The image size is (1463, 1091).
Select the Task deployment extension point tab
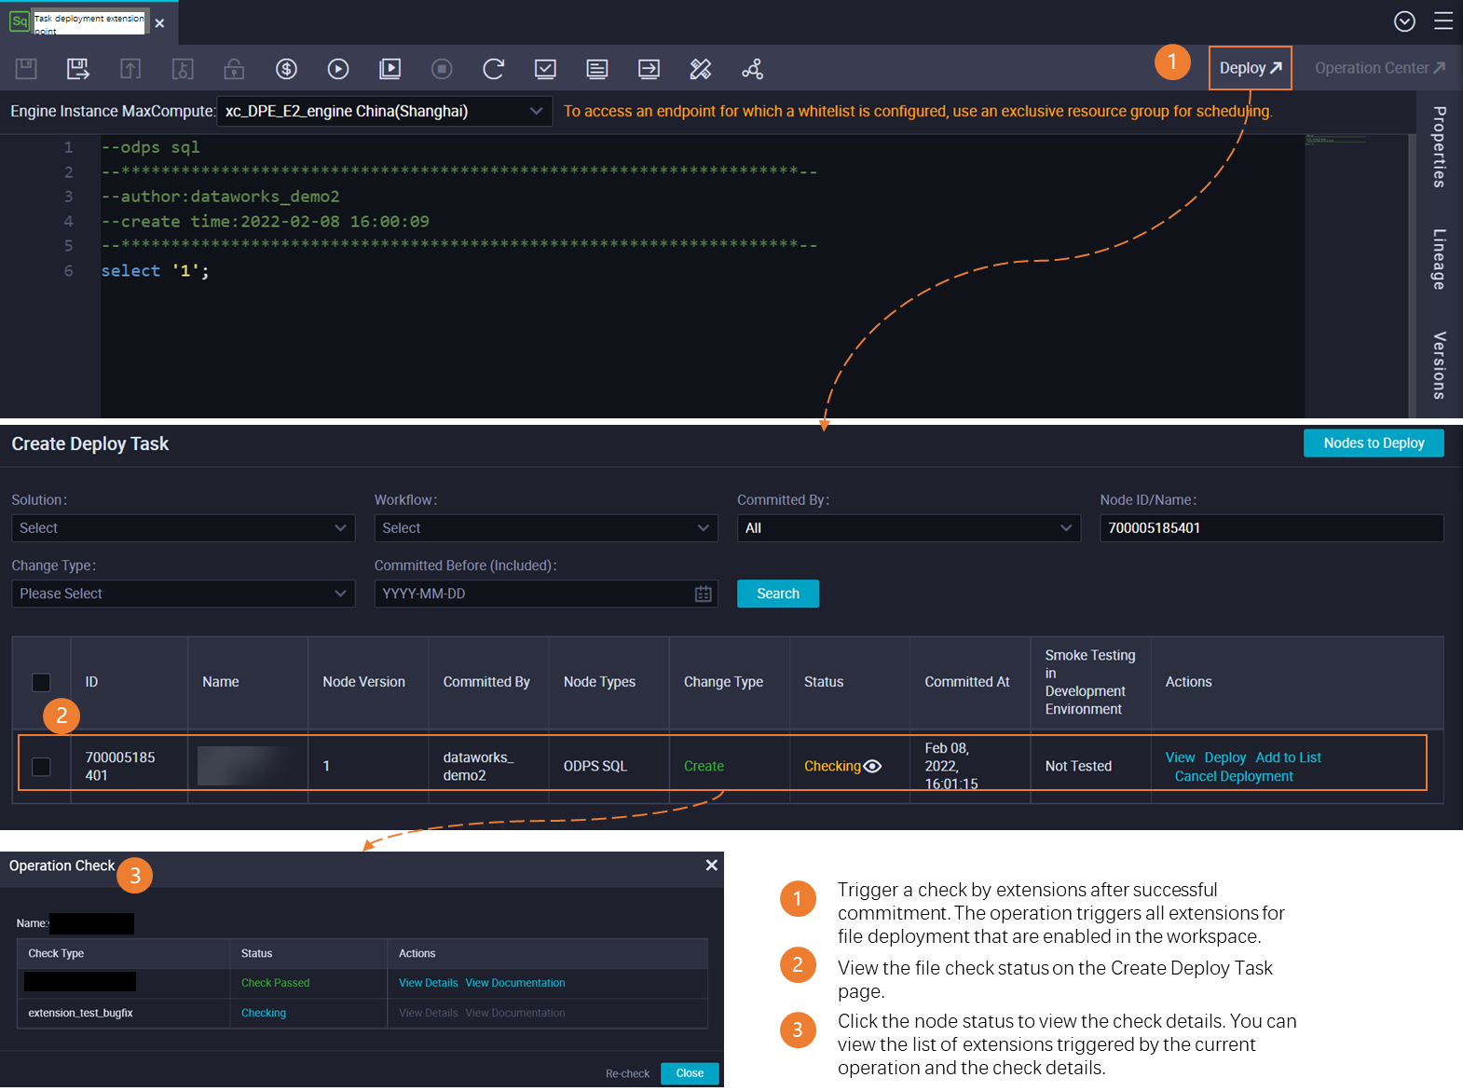89,22
